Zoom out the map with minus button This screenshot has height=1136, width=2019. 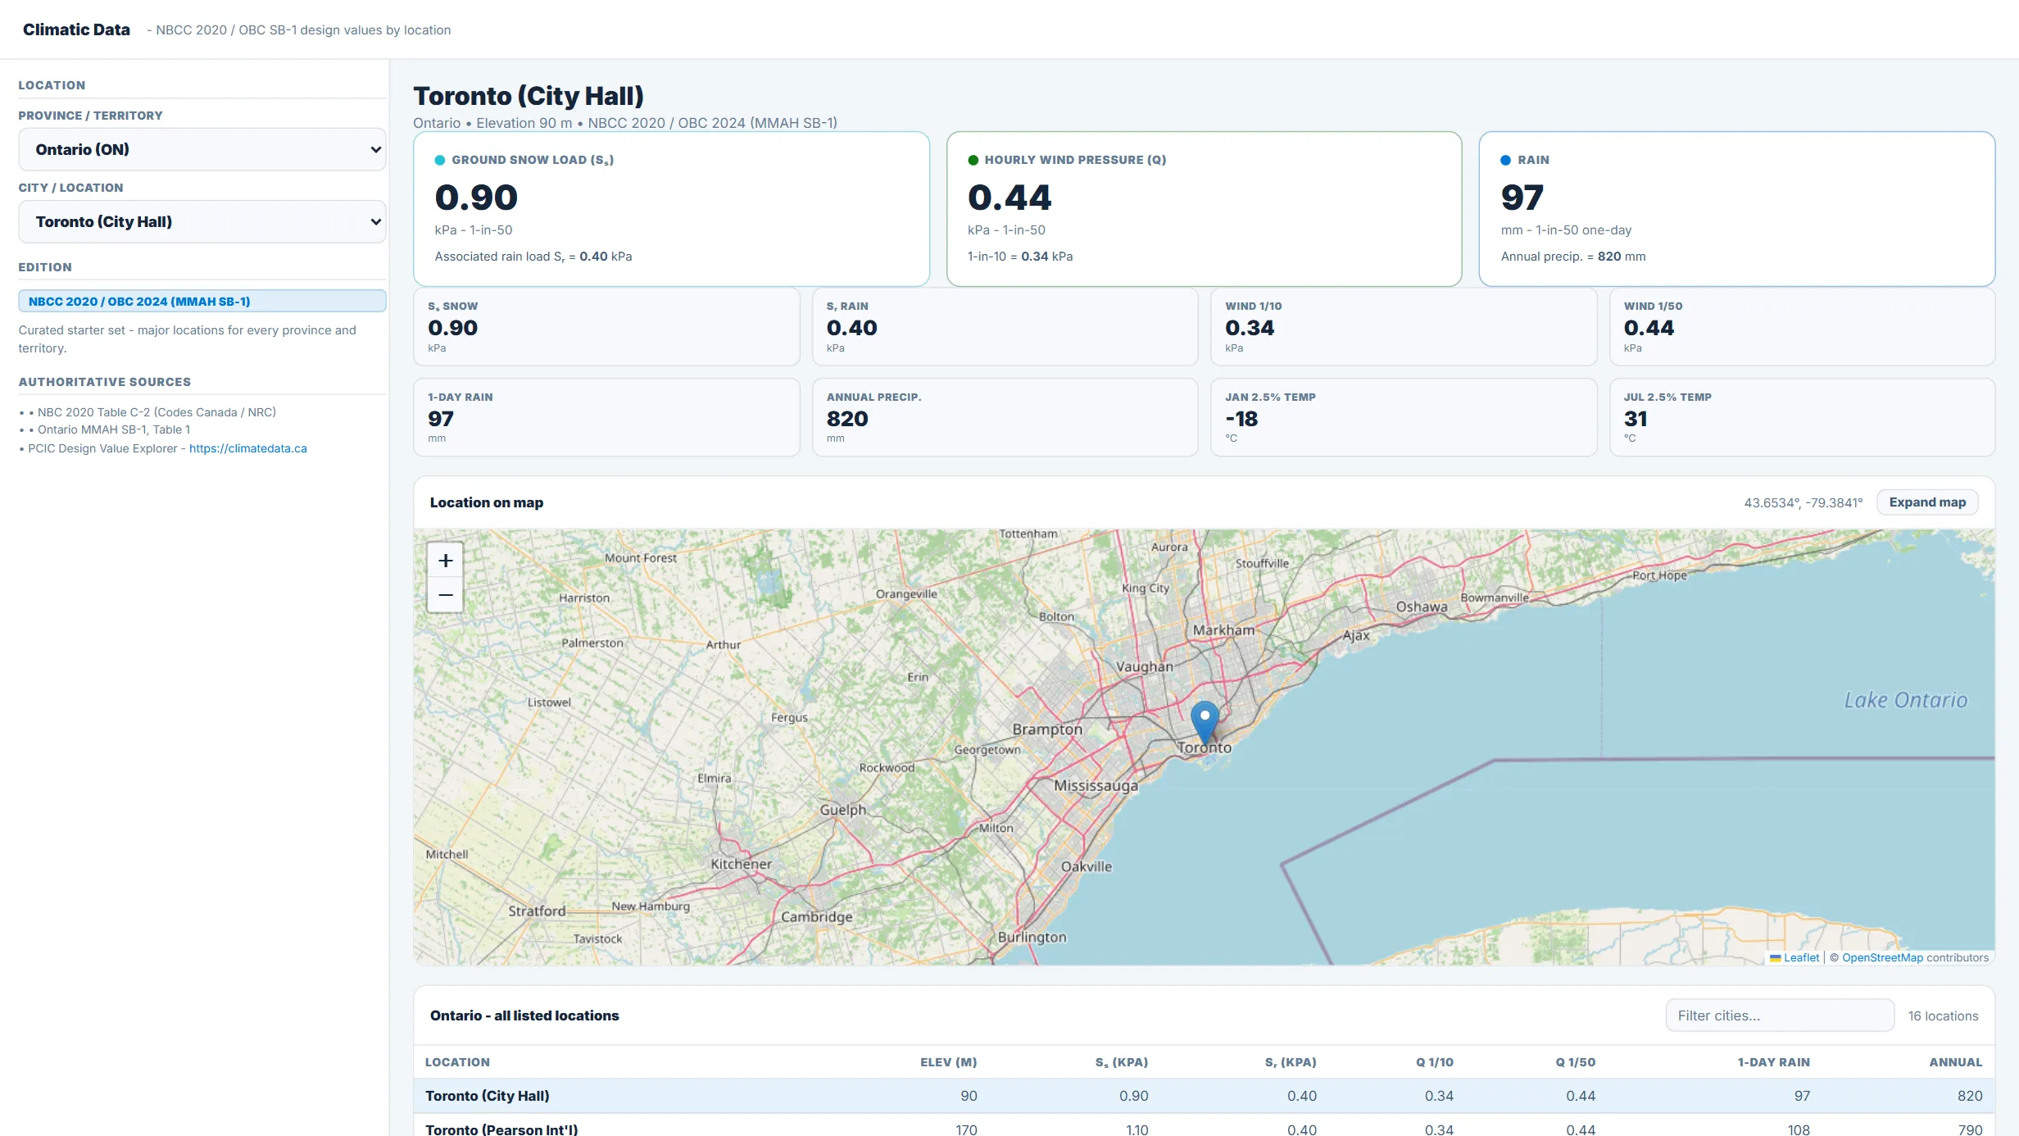coord(445,595)
